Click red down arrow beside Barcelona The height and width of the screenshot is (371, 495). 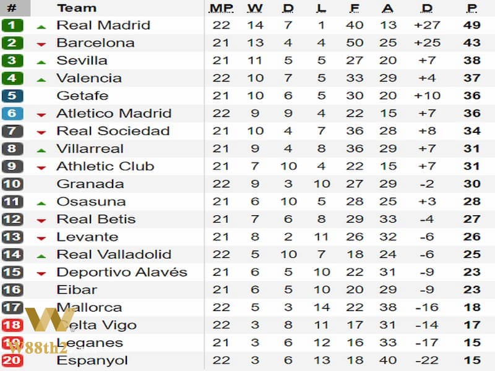(x=41, y=45)
